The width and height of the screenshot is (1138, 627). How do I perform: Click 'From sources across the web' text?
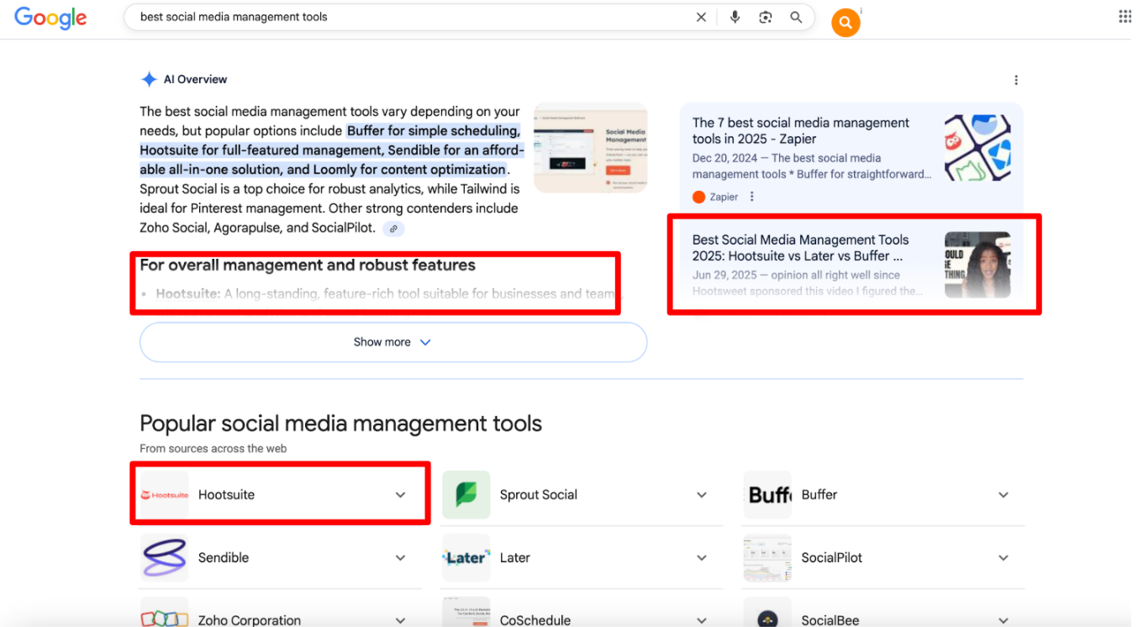[x=213, y=449]
